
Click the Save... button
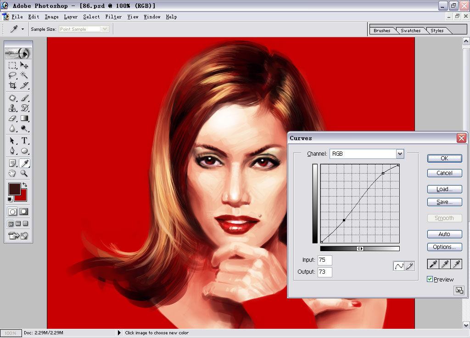pyautogui.click(x=444, y=202)
